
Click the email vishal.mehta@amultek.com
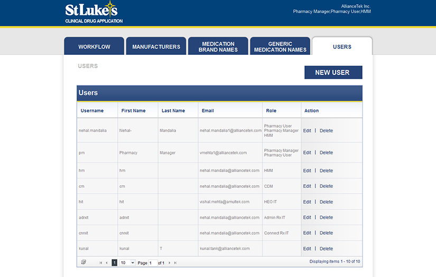tap(225, 202)
